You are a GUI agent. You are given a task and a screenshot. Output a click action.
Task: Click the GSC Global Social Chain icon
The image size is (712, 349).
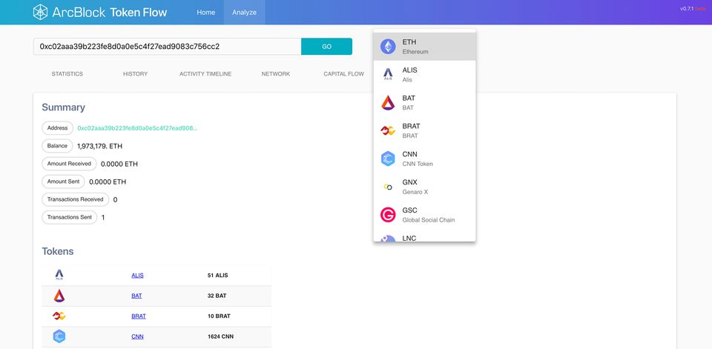click(388, 215)
